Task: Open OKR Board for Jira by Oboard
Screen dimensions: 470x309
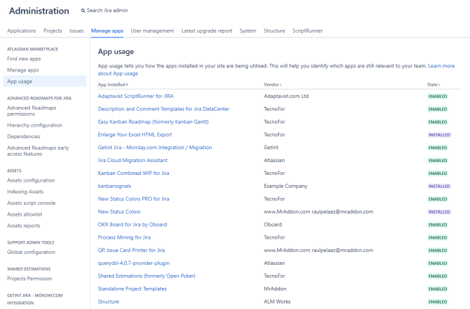Action: click(x=132, y=224)
